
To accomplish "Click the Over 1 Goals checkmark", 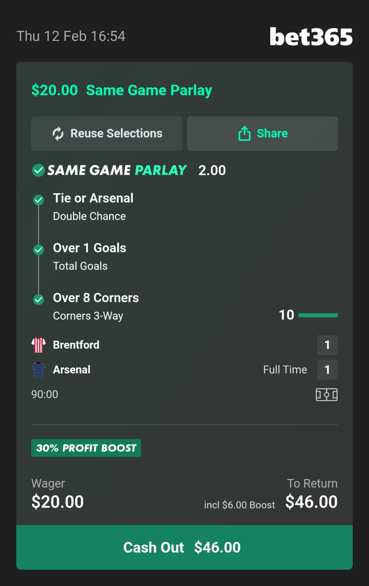I will (x=38, y=250).
